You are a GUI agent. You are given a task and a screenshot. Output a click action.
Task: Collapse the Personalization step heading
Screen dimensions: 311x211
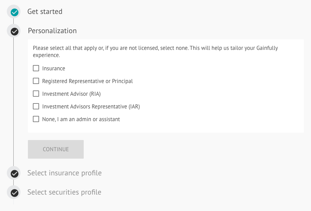tap(52, 31)
